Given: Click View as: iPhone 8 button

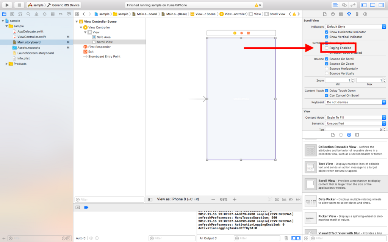Looking at the screenshot, I should click(x=178, y=199).
